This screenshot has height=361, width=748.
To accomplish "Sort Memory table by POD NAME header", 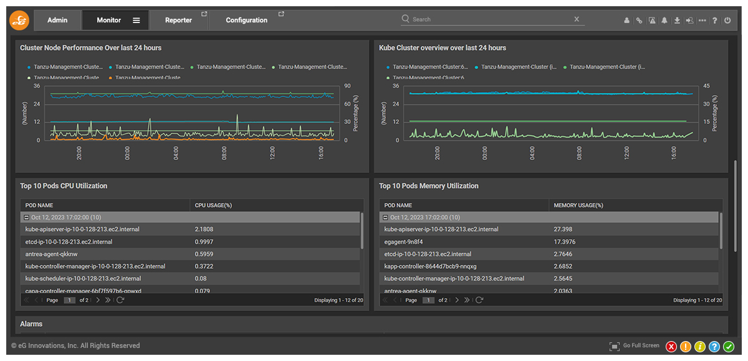I will pyautogui.click(x=464, y=205).
